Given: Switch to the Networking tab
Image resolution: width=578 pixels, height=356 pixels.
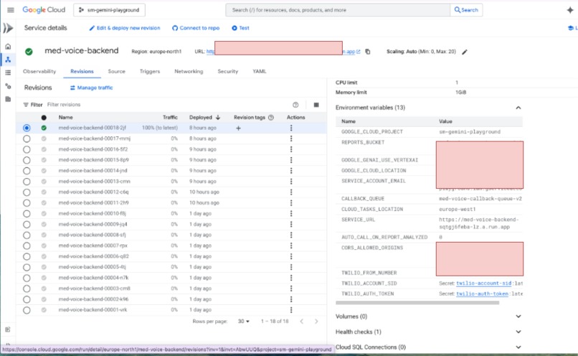Looking at the screenshot, I should 189,71.
